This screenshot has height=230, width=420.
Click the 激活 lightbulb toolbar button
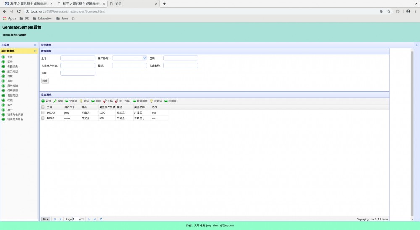(84, 101)
